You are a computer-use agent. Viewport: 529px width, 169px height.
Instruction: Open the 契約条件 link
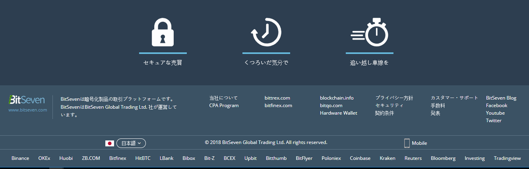click(384, 113)
